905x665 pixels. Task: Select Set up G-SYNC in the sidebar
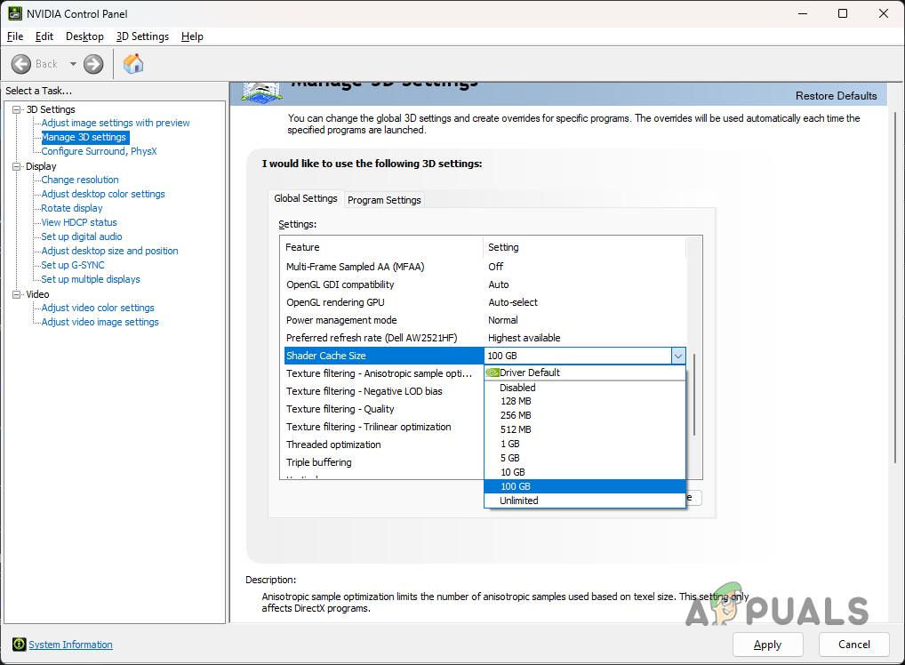pyautogui.click(x=72, y=264)
